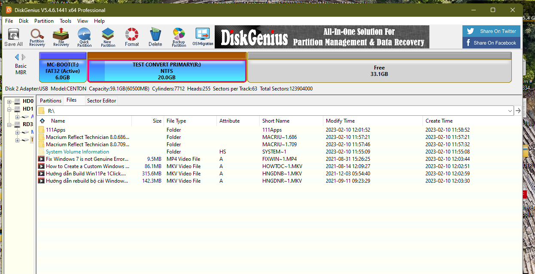Click the 111Apps folder icon
This screenshot has height=274, width=535.
(41, 130)
